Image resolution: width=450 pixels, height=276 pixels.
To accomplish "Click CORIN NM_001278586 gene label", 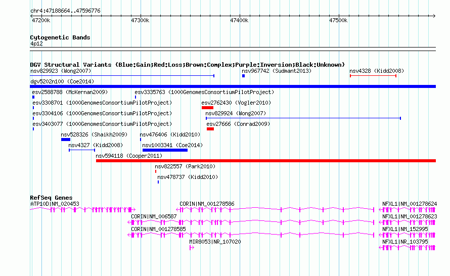I will click(207, 204).
